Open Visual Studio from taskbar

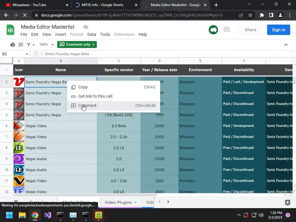[x=48, y=215]
